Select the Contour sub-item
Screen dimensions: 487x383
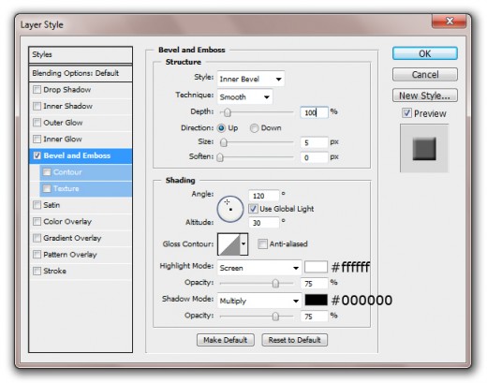tap(86, 172)
